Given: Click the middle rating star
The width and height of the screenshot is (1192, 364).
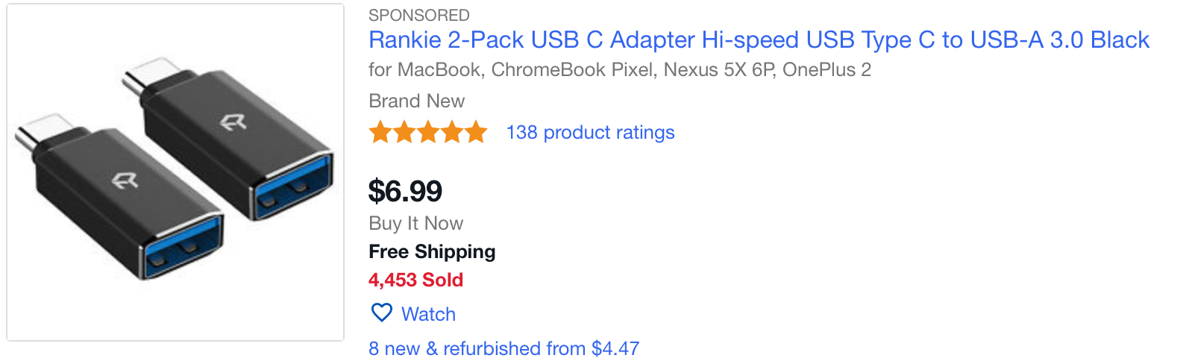Looking at the screenshot, I should [x=428, y=133].
